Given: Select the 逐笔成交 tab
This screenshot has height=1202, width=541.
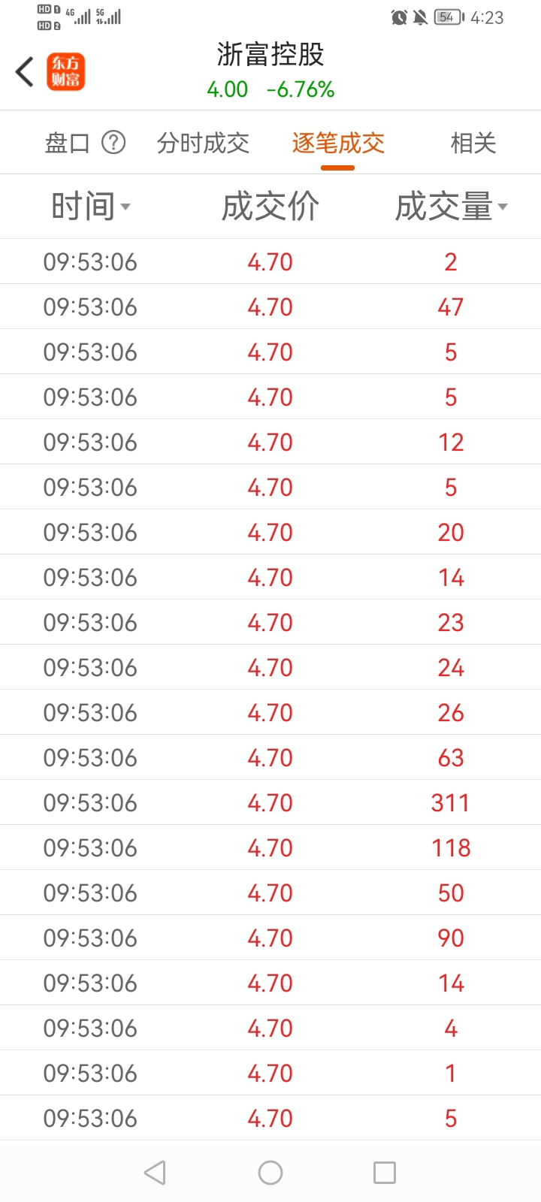Looking at the screenshot, I should coord(338,143).
